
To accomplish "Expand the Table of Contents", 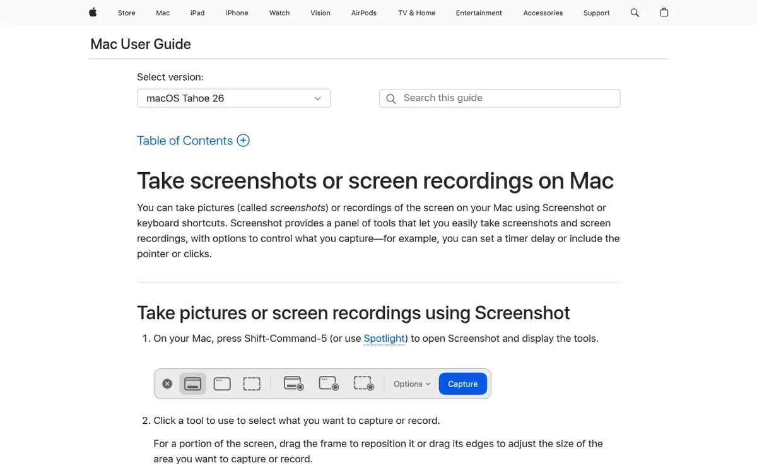I will click(x=193, y=141).
